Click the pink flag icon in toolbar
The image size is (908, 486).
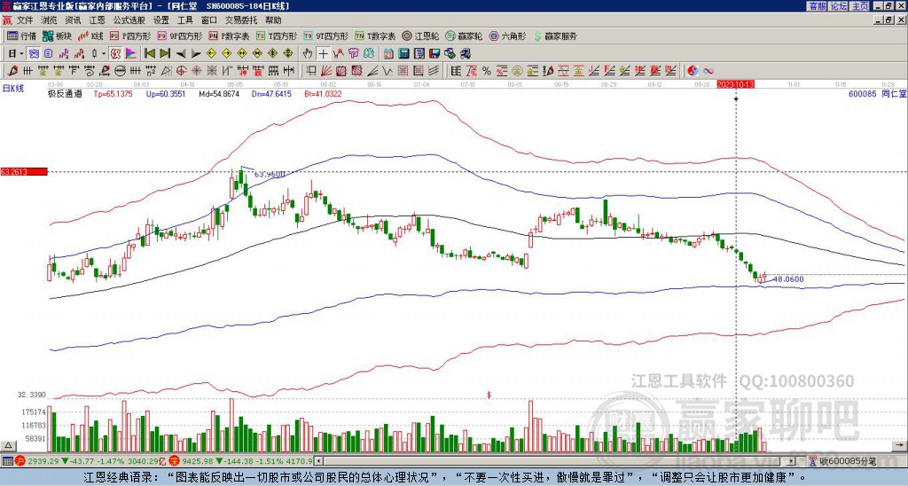click(x=130, y=54)
